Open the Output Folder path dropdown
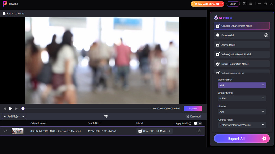 (242, 125)
